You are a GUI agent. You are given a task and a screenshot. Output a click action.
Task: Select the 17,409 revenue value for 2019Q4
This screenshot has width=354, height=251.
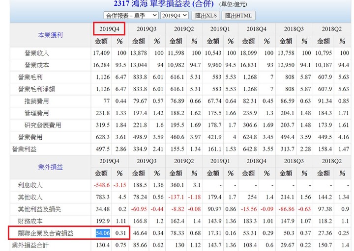101,53
